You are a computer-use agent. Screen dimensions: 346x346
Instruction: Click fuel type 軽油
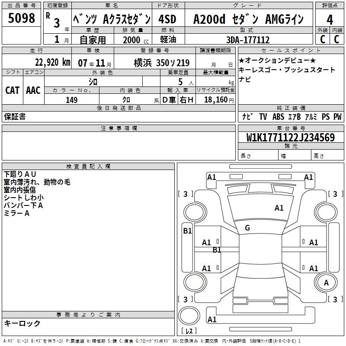coord(168,39)
